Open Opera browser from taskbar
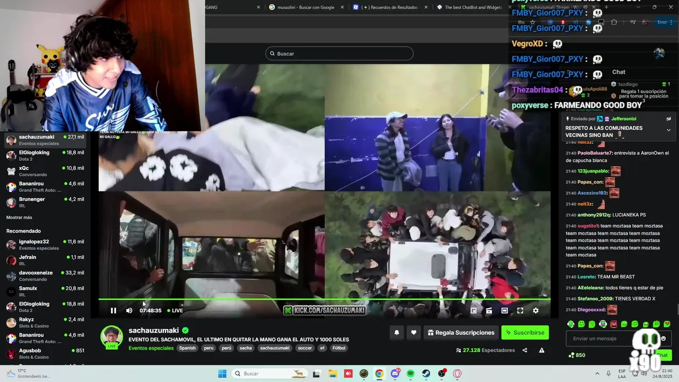Screen dimensions: 679x382 coord(457,374)
